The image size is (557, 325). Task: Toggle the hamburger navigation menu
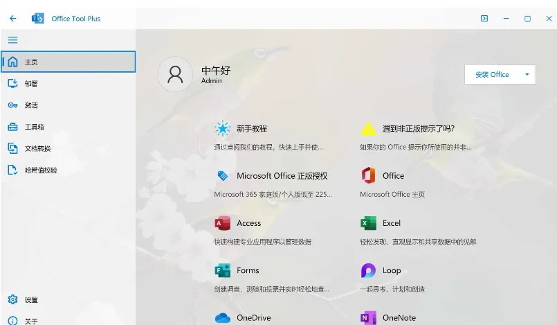(12, 39)
